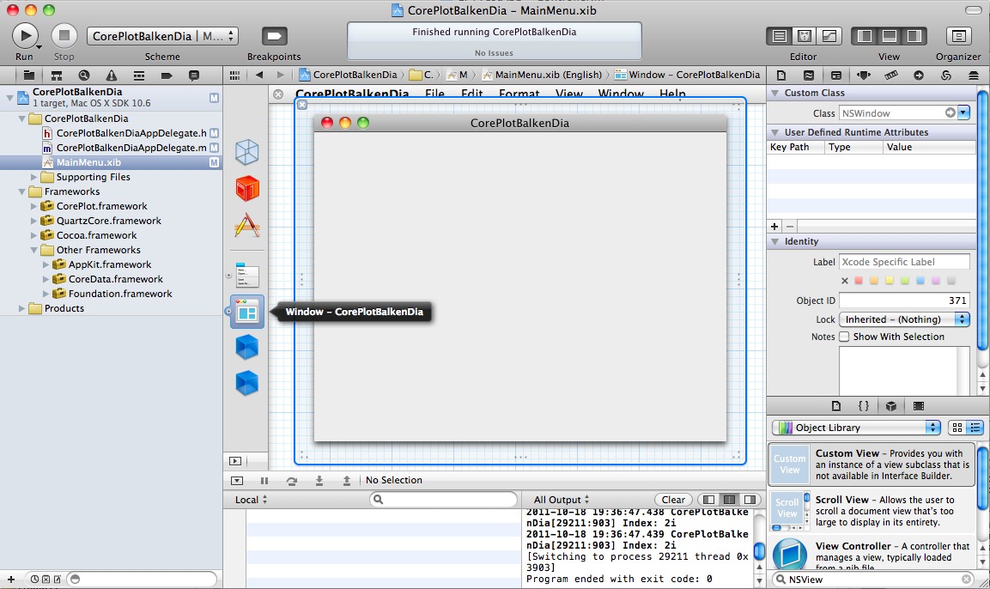Select the File's Owner placeholder cube

247,152
